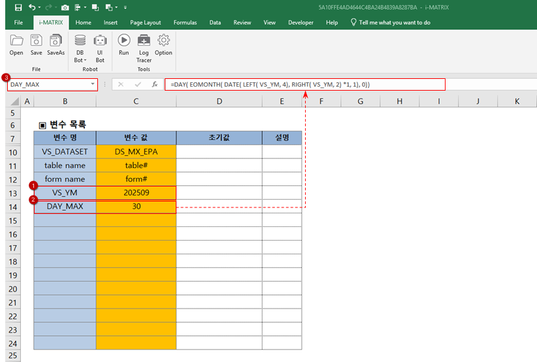Open the Undo history dropdown arrow

click(41, 7)
